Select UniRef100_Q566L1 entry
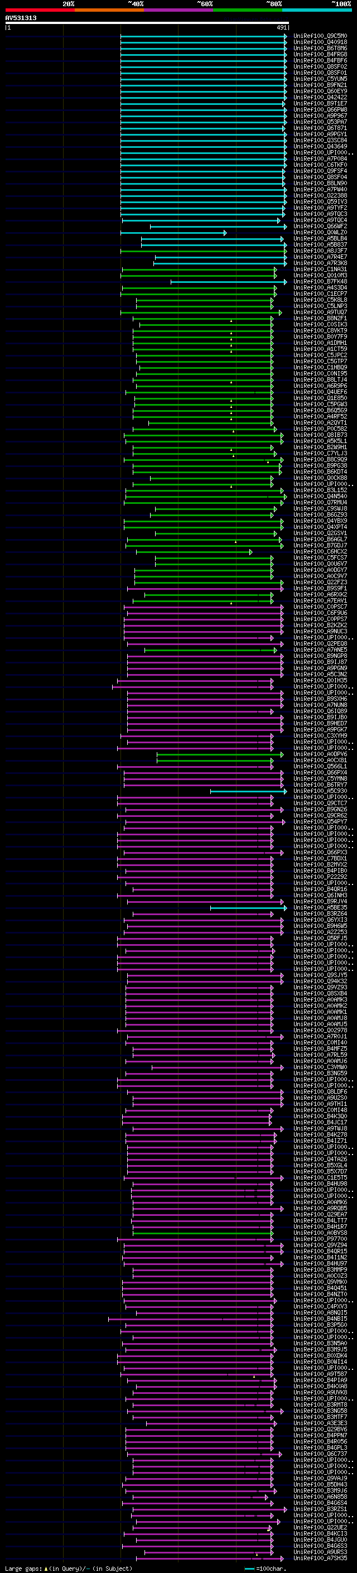Screen dimensions: 357x1573 (x=320, y=766)
